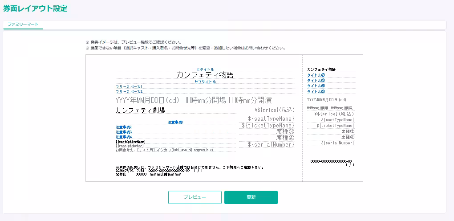
Task: Switch to the ファミリーマート tab
Action: 23,25
